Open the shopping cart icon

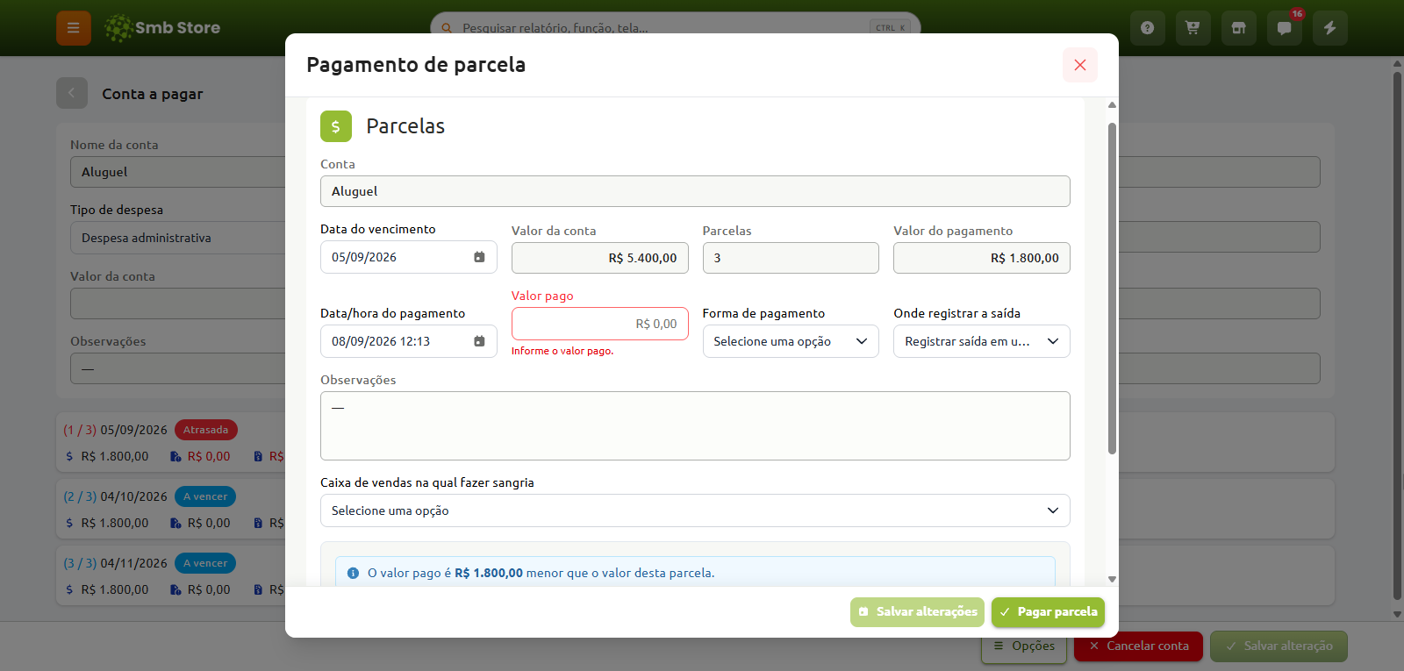coord(1193,28)
